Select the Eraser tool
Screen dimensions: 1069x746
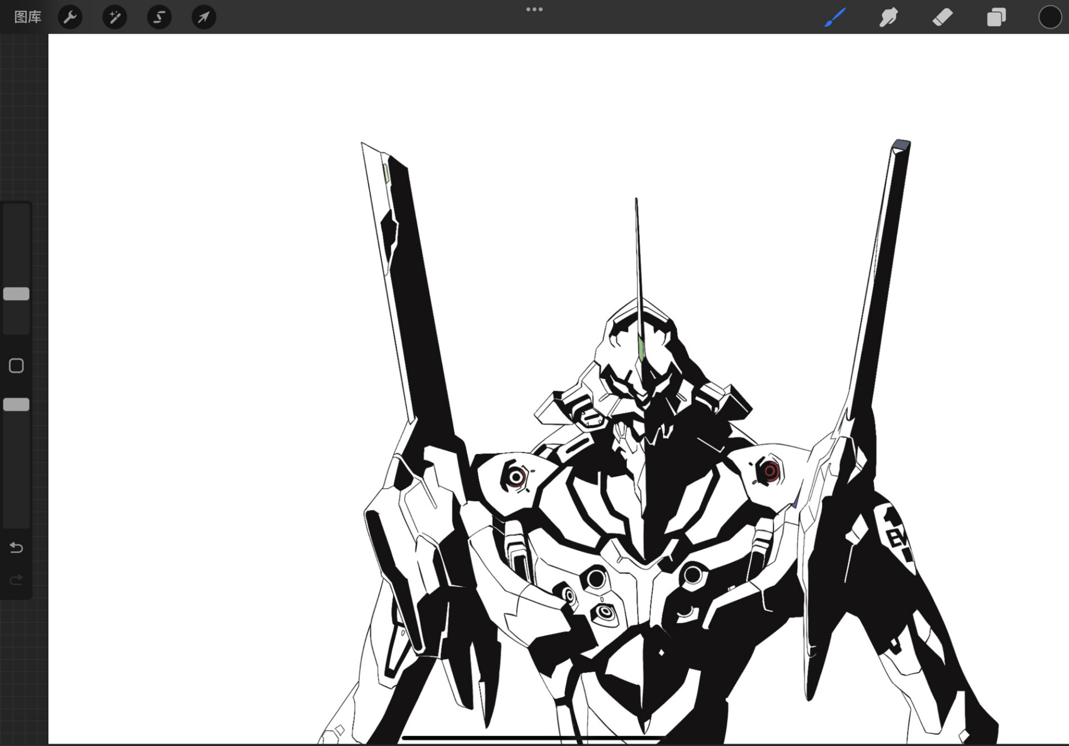[942, 17]
